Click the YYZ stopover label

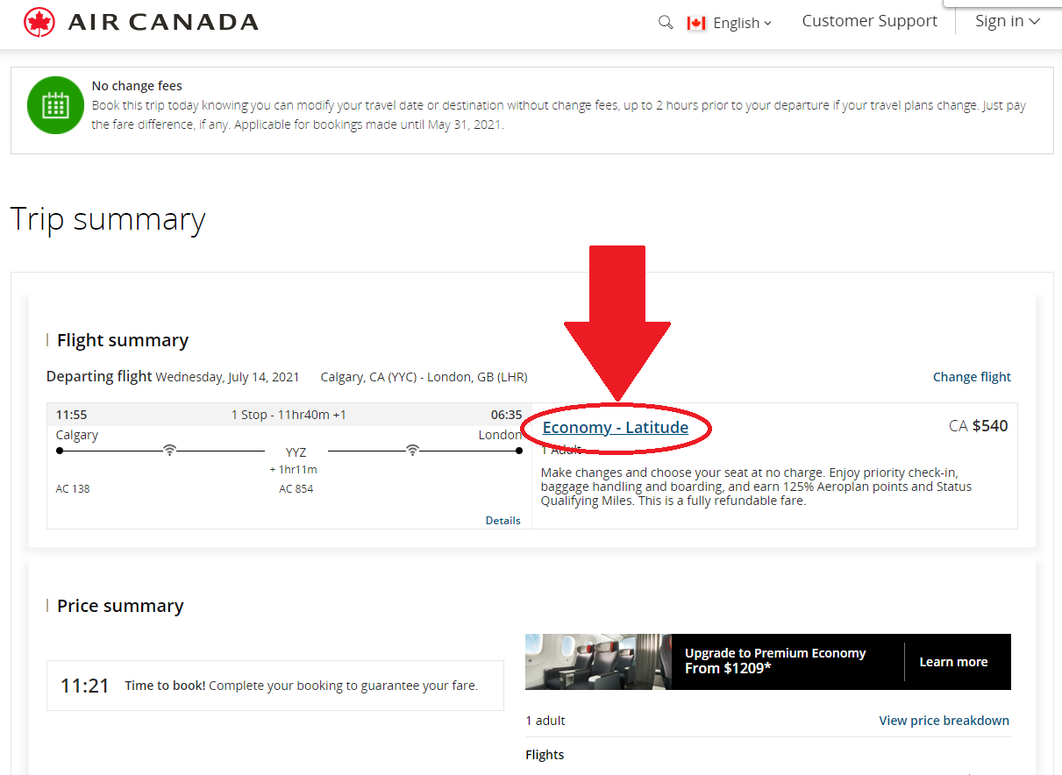coord(296,452)
